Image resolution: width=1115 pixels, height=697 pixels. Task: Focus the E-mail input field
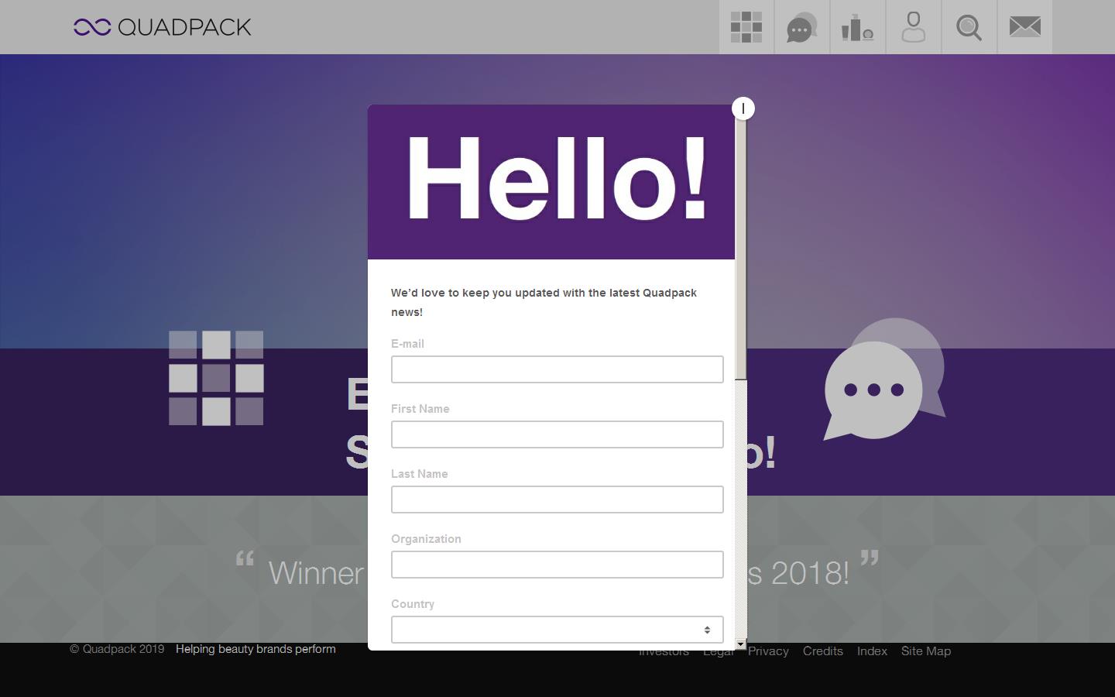coord(557,369)
